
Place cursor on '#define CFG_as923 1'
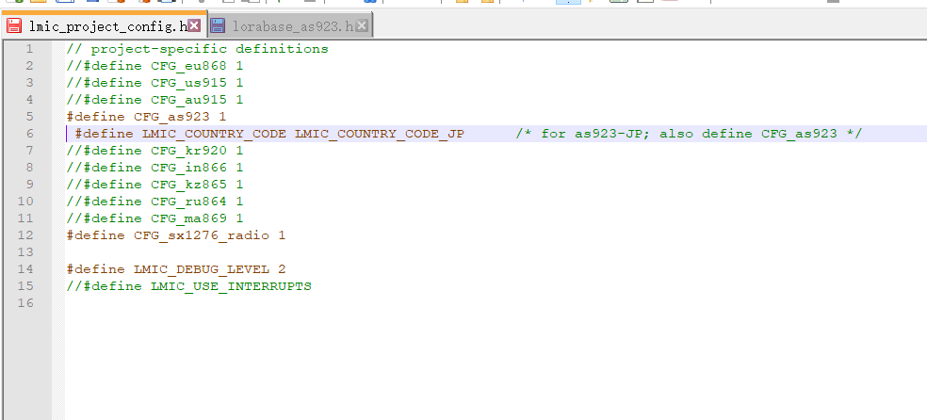tap(147, 117)
